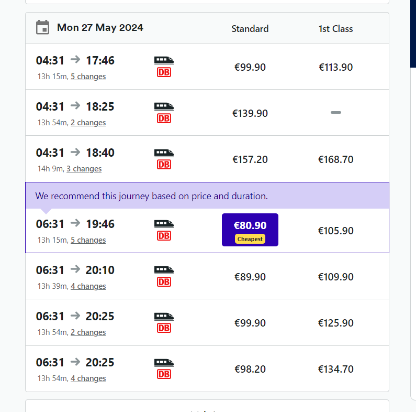Choose the €113.90 1st Class fare
This screenshot has height=412, width=416.
click(336, 67)
